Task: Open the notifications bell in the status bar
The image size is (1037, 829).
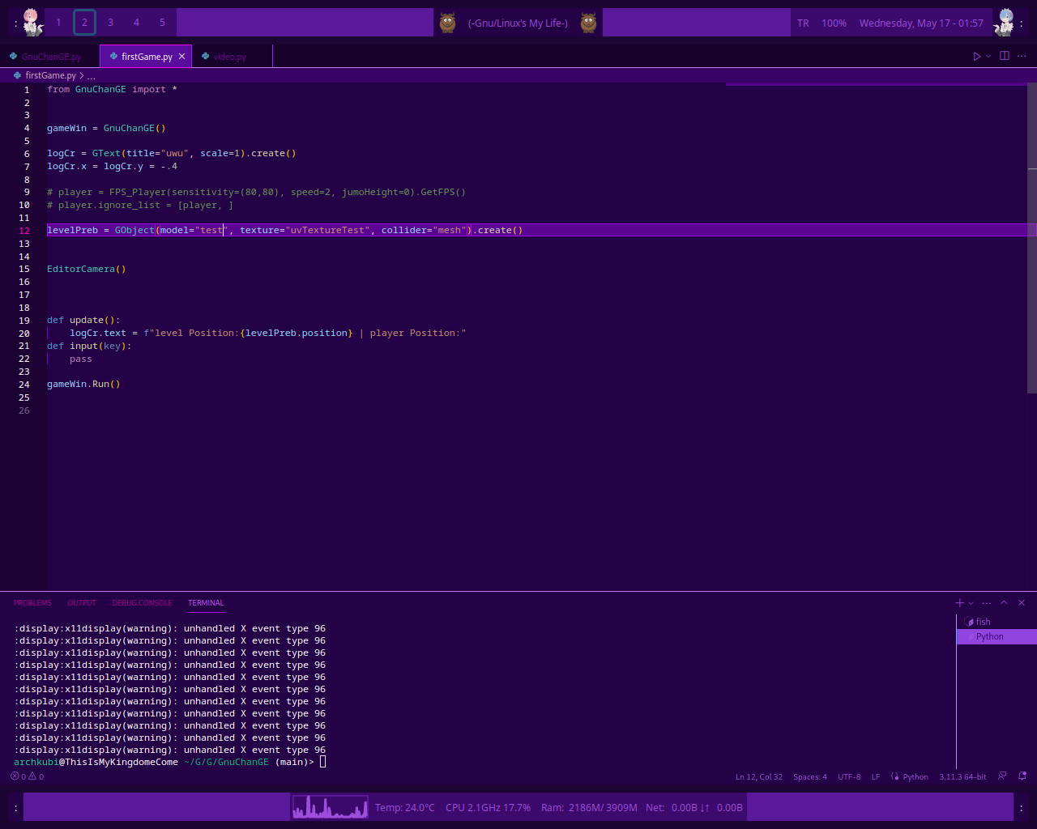Action: [1021, 776]
